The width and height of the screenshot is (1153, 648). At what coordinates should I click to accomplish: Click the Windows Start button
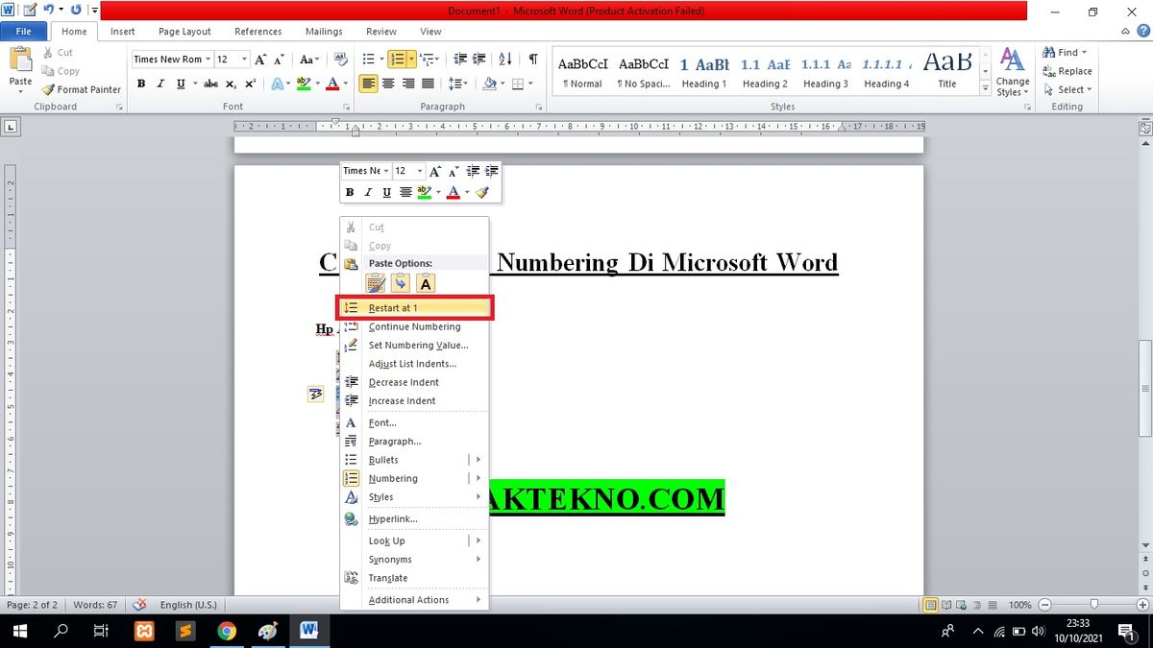(20, 631)
